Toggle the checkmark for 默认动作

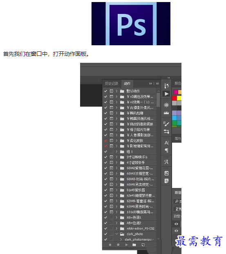click(x=106, y=91)
